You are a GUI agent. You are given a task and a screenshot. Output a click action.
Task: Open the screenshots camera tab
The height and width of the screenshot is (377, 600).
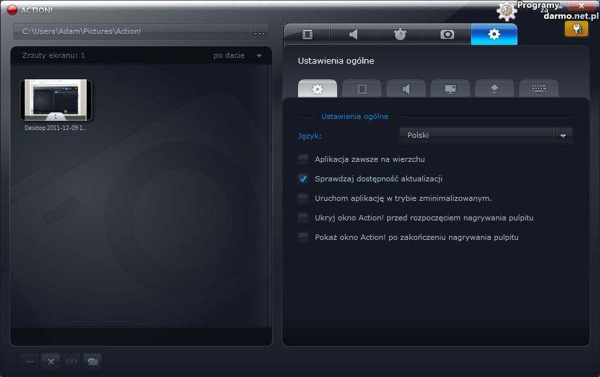447,34
